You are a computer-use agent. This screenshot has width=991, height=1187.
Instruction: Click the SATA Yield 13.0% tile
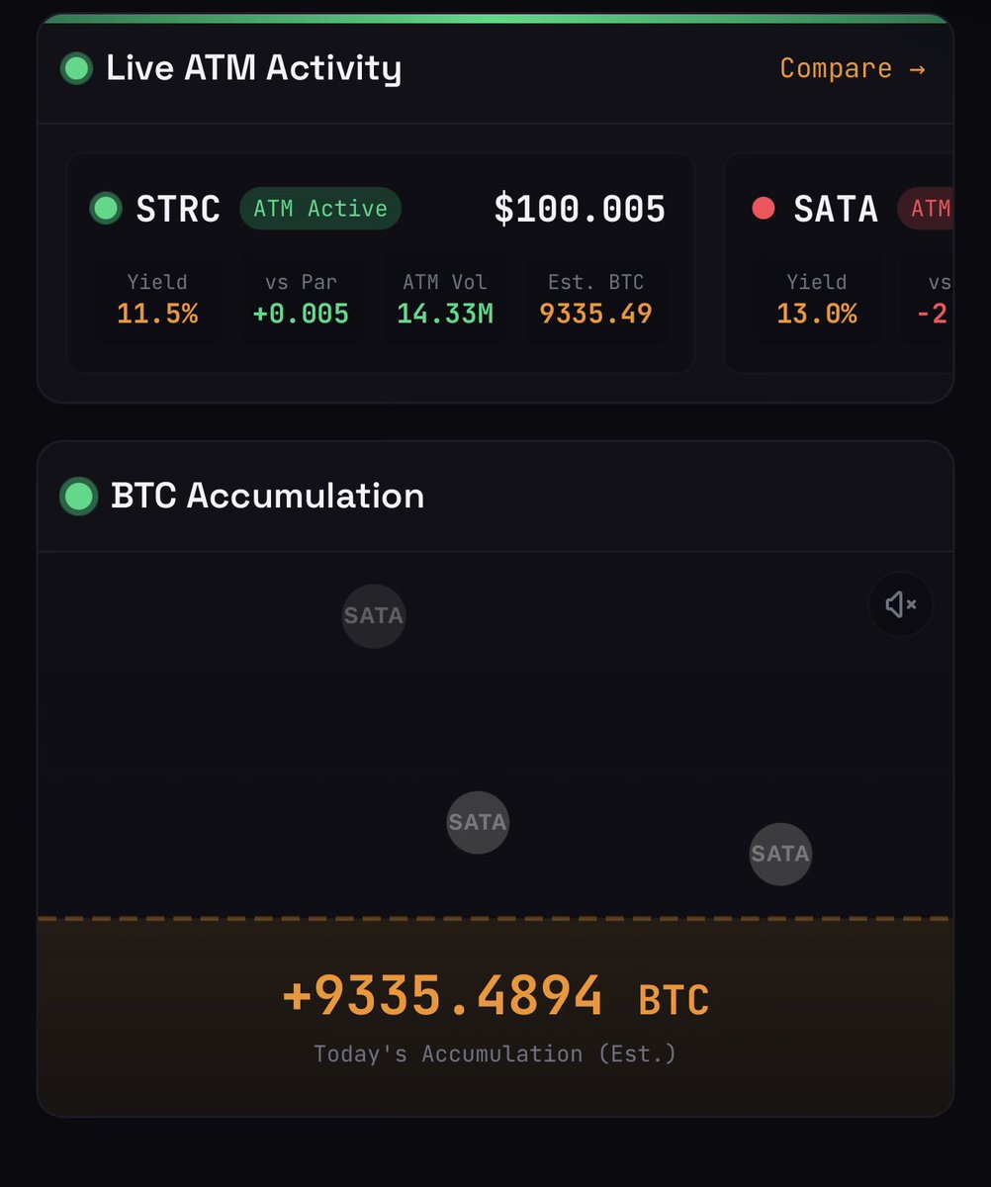click(x=816, y=300)
